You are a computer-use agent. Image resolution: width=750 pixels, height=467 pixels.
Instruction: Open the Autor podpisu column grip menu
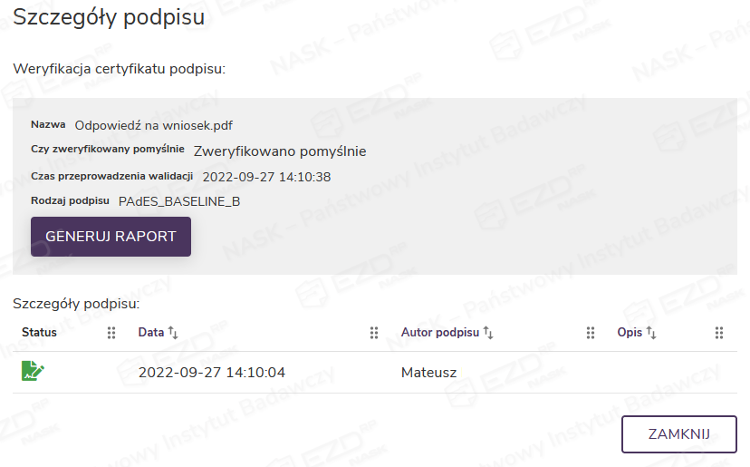[591, 333]
